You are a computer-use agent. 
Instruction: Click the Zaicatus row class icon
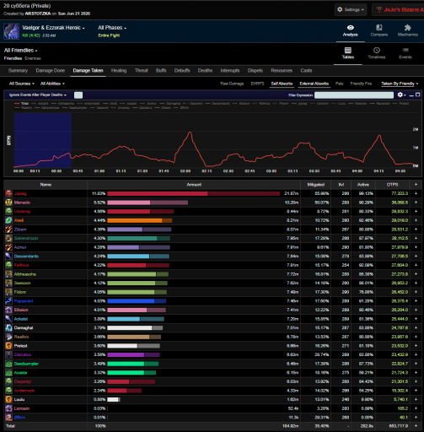[8, 354]
